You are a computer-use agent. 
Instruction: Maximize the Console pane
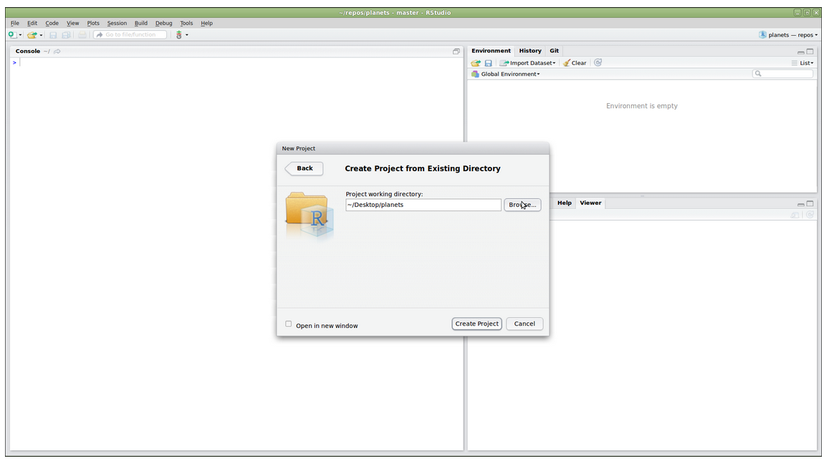(x=456, y=52)
